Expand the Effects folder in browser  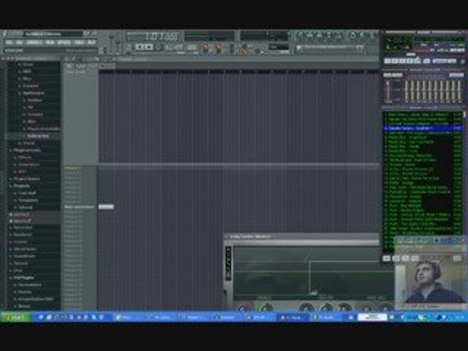point(25,157)
